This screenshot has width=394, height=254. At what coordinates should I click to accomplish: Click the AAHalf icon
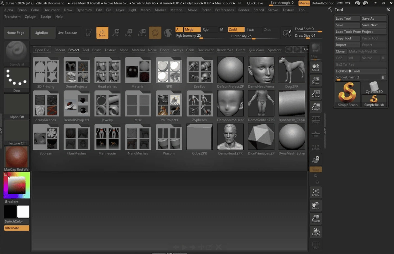(316, 107)
